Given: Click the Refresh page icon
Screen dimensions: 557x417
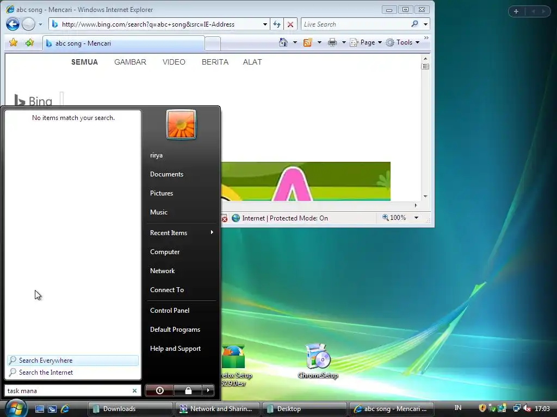Looking at the screenshot, I should pos(277,24).
